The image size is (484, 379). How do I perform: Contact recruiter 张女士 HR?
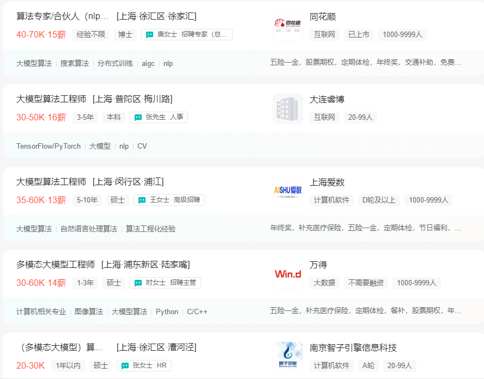pos(144,366)
